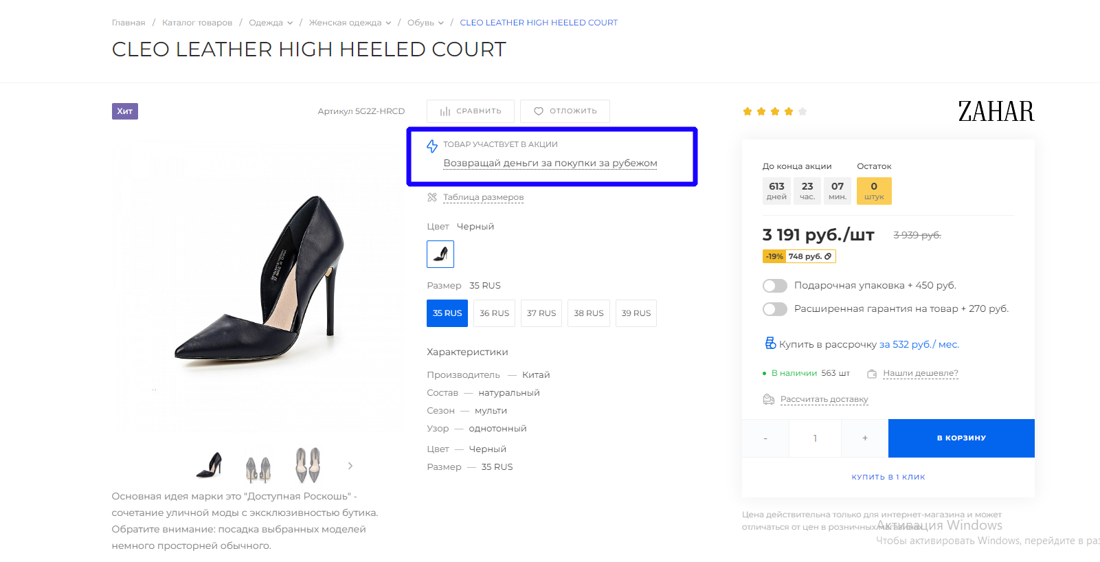Viewport: 1100px width, 562px height.
Task: Click the compare bar-chart icon
Action: [x=445, y=111]
